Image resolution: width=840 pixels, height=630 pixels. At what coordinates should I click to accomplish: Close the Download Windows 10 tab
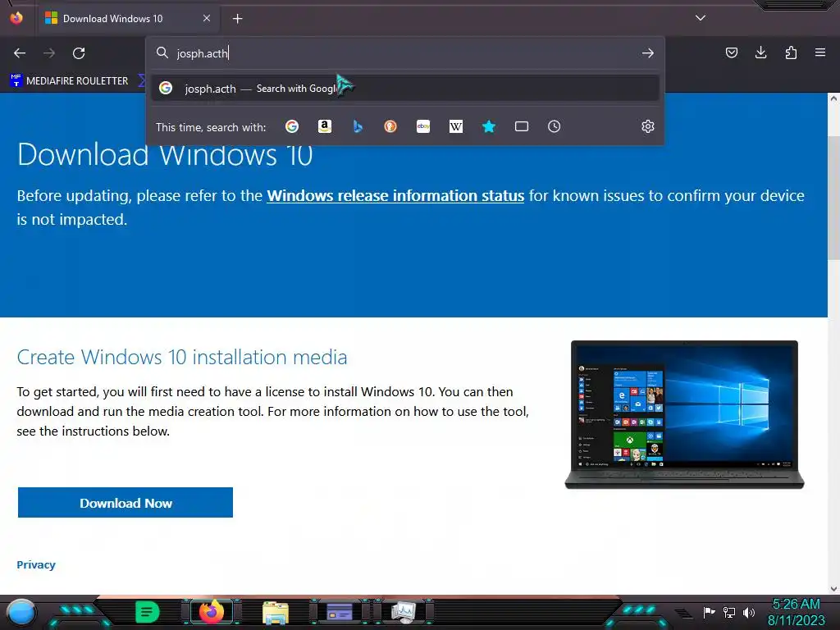[x=206, y=18]
